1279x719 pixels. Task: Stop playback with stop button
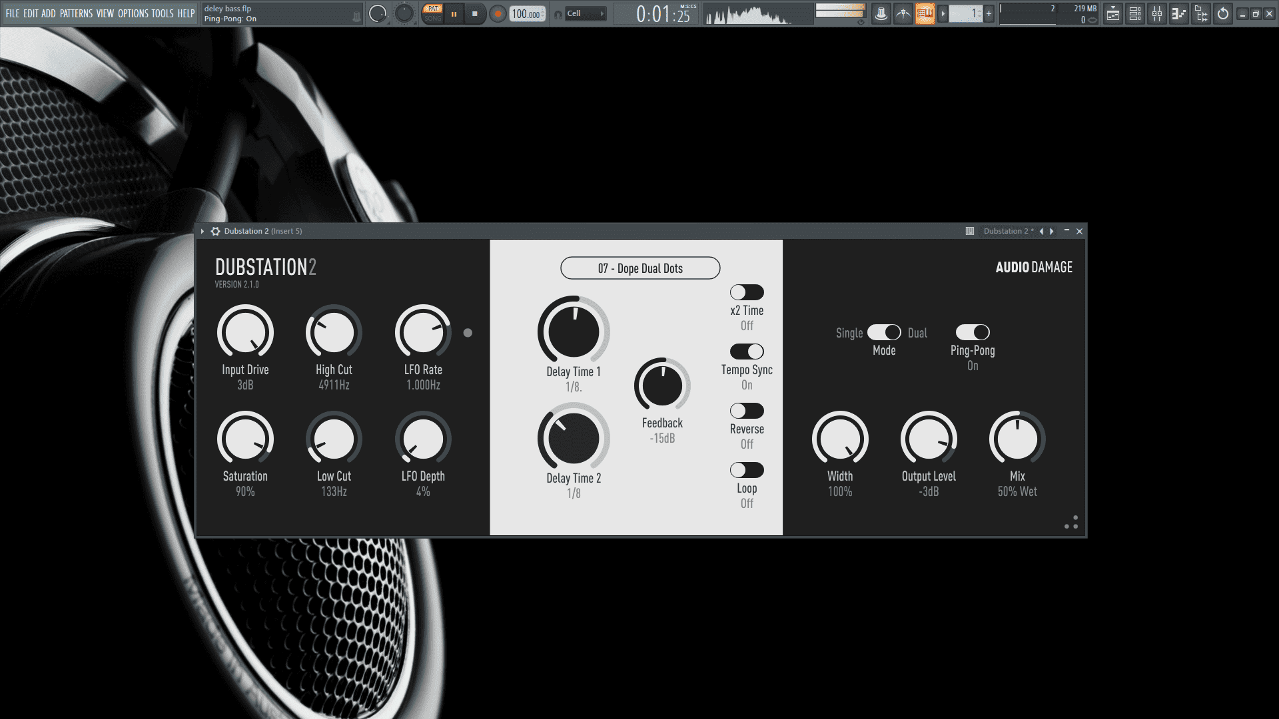click(x=475, y=13)
